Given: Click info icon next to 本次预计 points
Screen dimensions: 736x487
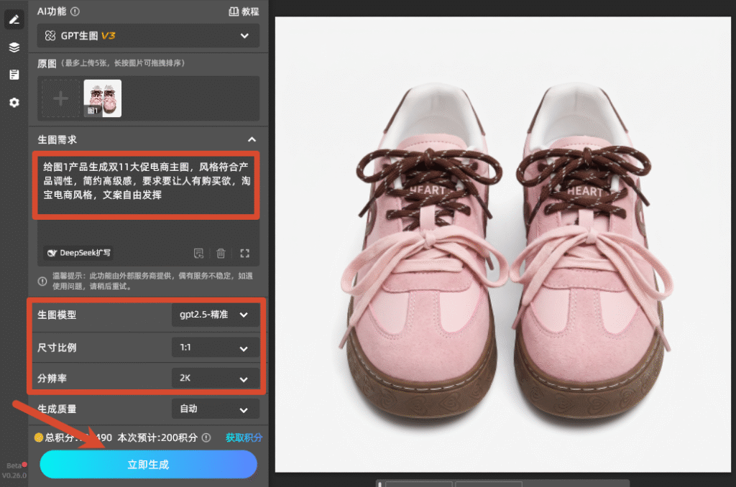Looking at the screenshot, I should click(x=206, y=437).
